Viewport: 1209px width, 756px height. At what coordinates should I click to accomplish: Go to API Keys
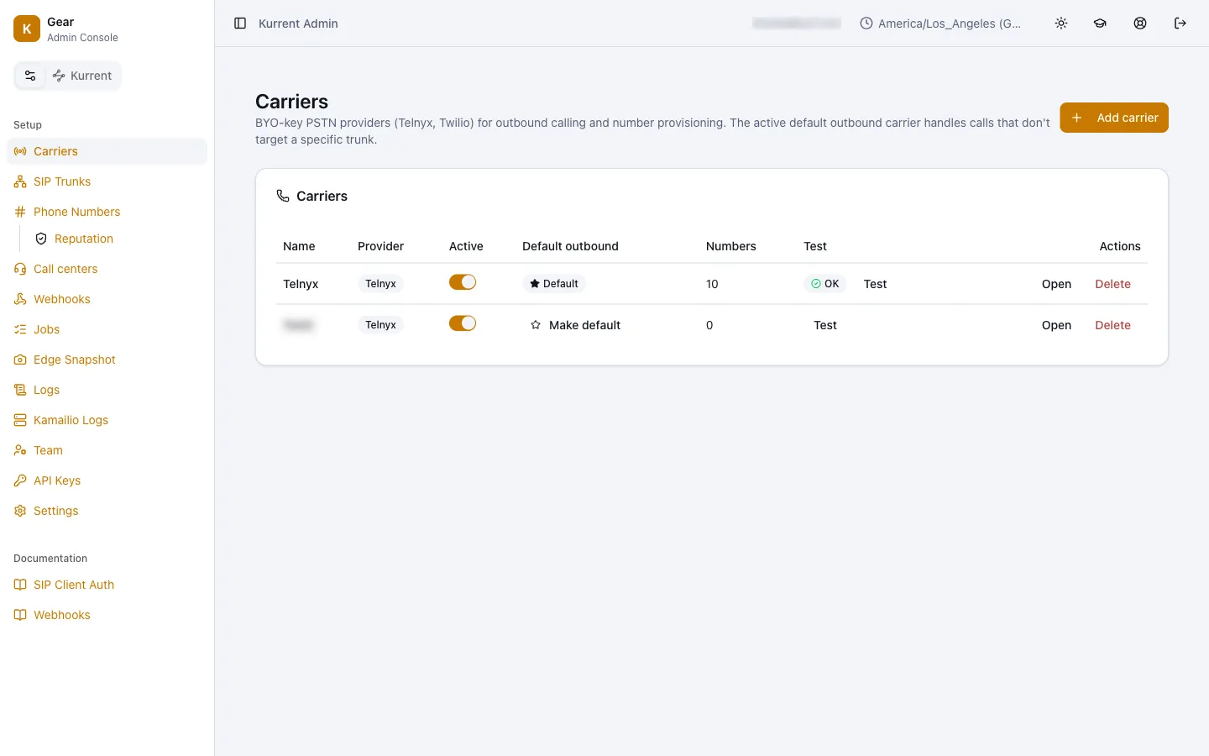click(107, 480)
